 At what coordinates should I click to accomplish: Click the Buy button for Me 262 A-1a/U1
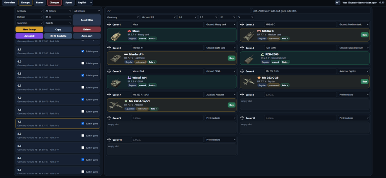click(231, 105)
